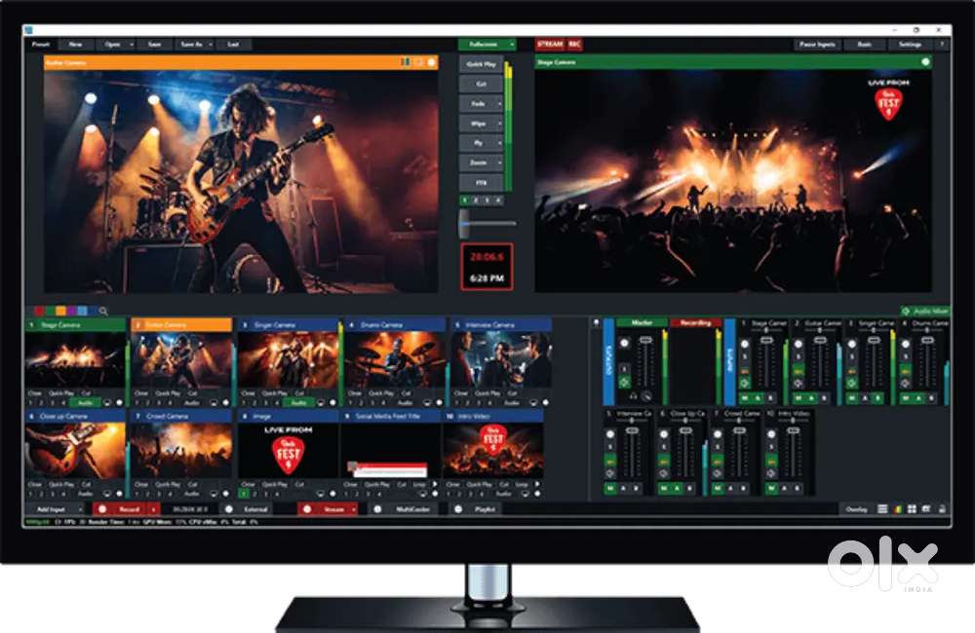This screenshot has height=633, width=975.
Task: Click the lock icon in the bottom bar
Action: point(941,509)
